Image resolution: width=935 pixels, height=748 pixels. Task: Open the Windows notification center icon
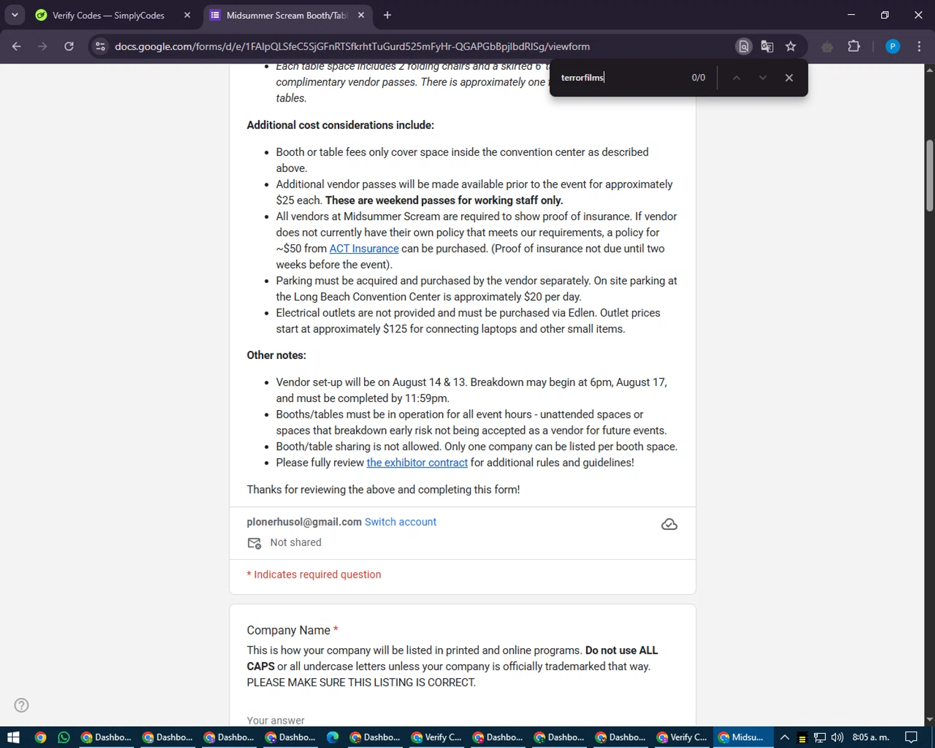pyautogui.click(x=911, y=737)
